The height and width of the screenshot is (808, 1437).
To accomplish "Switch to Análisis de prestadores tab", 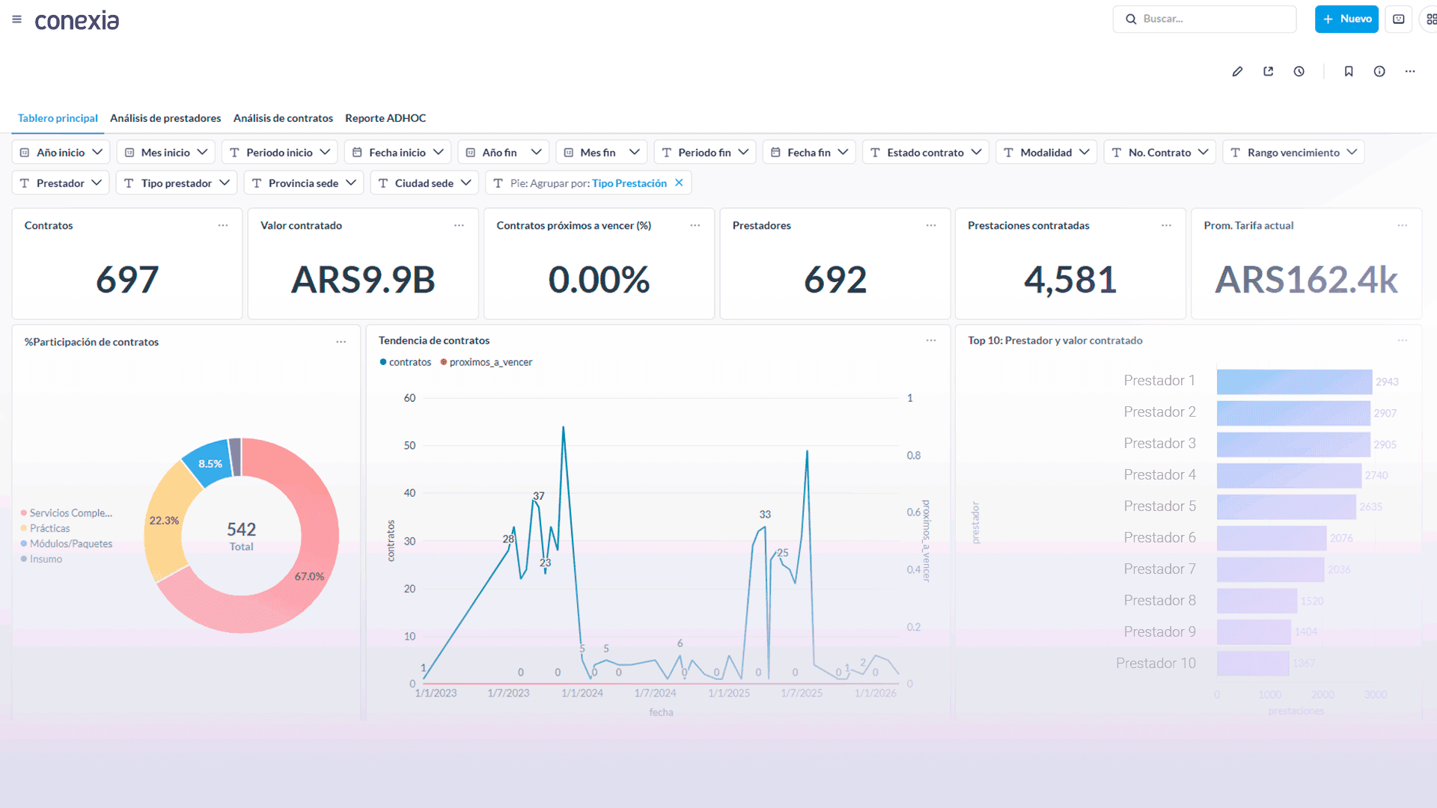I will click(165, 118).
